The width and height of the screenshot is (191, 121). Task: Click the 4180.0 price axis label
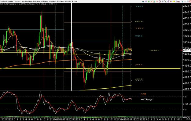pos(187,83)
